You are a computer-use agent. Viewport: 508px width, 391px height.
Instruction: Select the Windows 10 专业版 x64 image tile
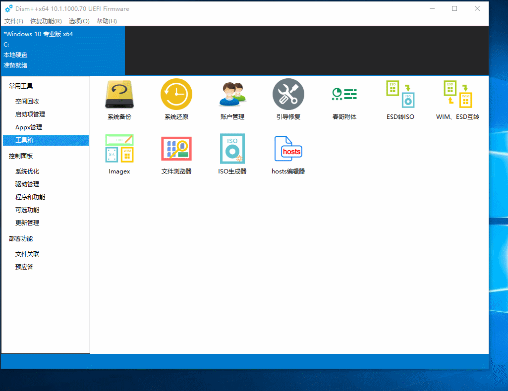click(x=63, y=51)
